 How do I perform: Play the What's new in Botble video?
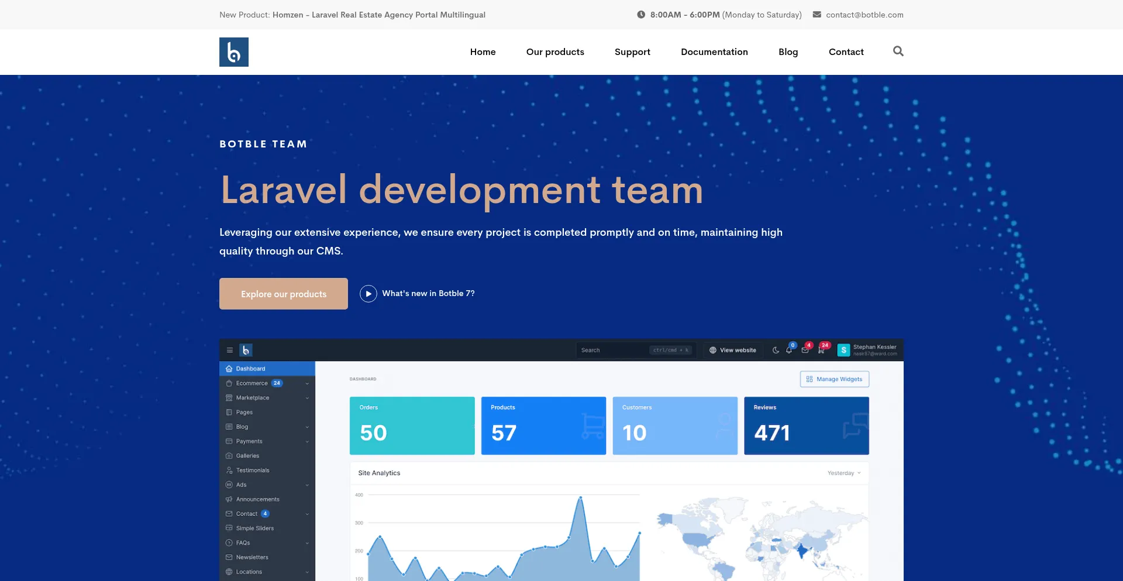[x=368, y=294]
